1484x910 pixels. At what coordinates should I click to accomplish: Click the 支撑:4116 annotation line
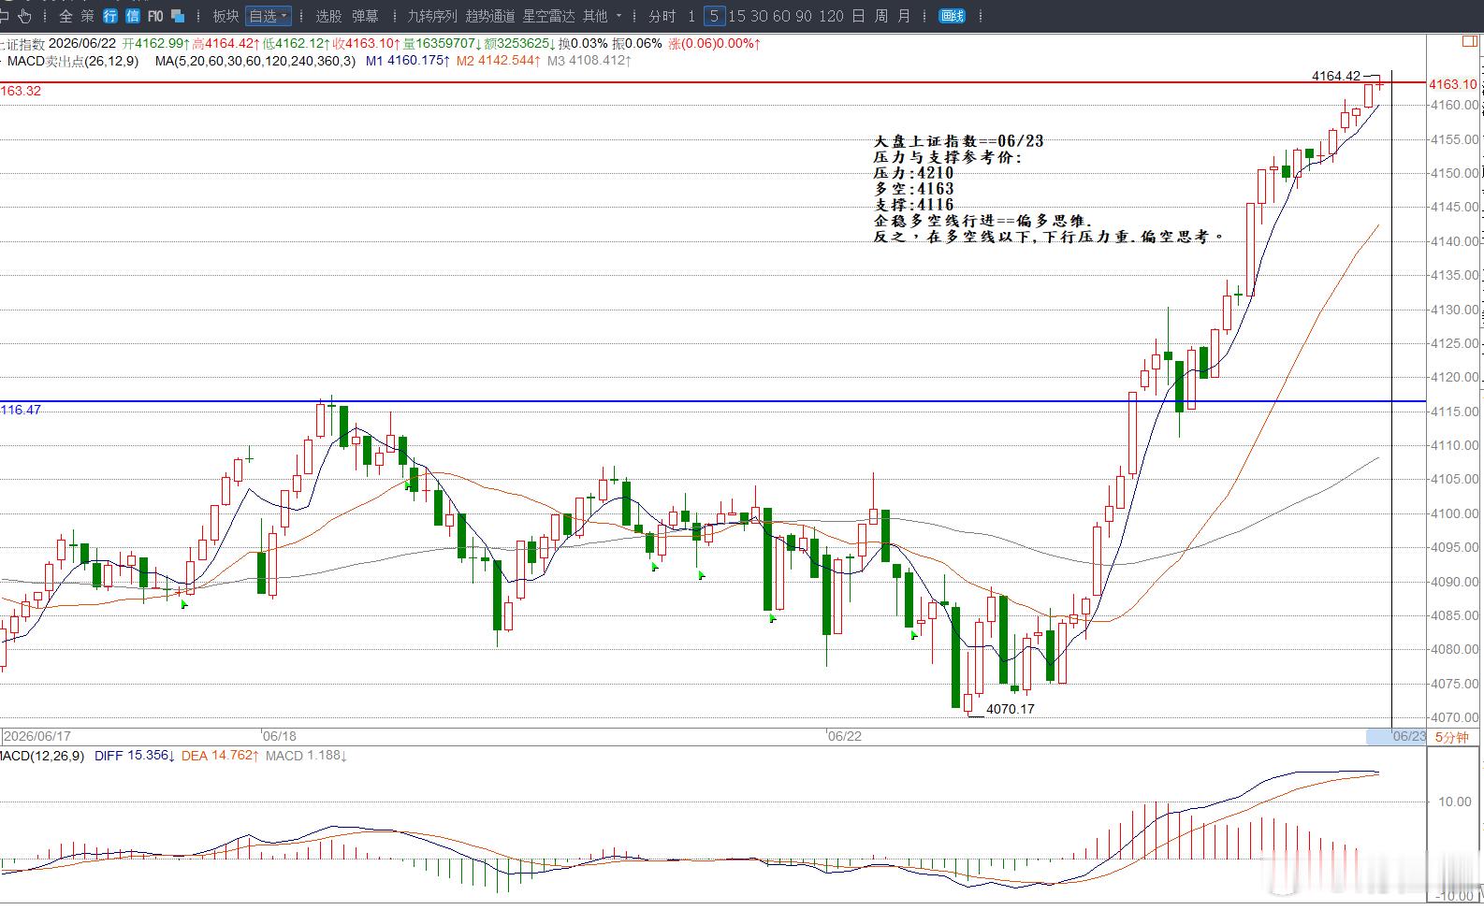click(x=913, y=205)
